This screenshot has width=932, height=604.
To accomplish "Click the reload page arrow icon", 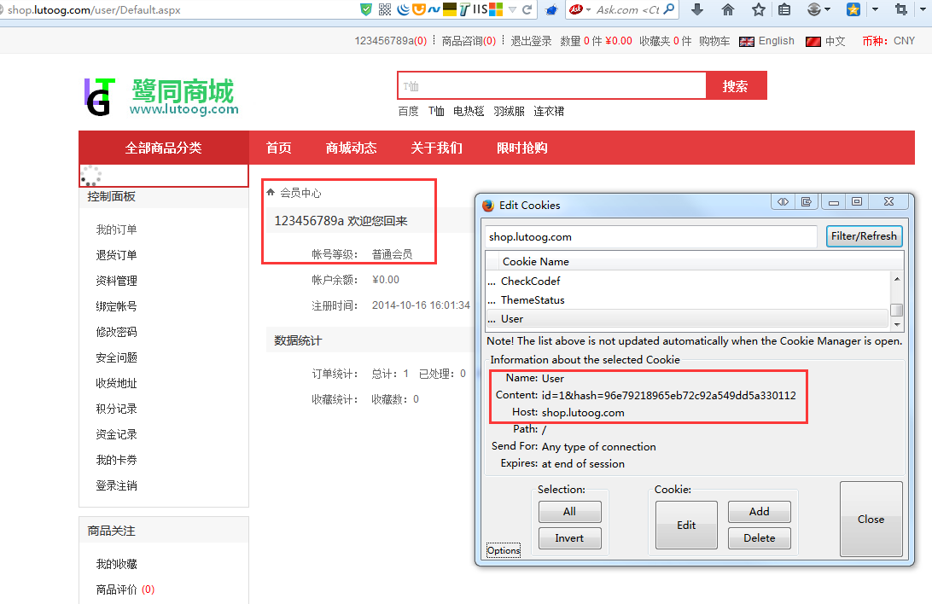I will click(527, 9).
